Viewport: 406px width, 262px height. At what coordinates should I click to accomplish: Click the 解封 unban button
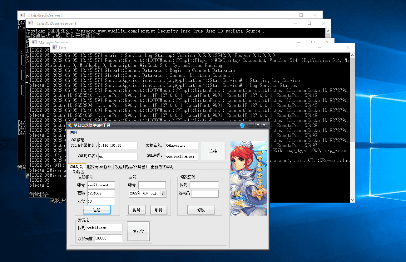point(159,210)
